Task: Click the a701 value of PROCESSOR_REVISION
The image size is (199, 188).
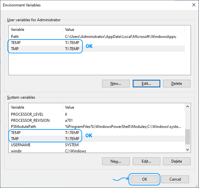Action: click(x=69, y=120)
